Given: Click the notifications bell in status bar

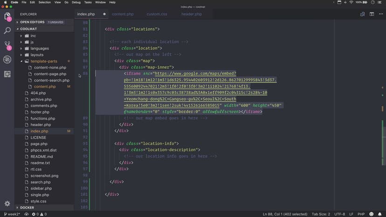Looking at the screenshot, I should pos(380,214).
